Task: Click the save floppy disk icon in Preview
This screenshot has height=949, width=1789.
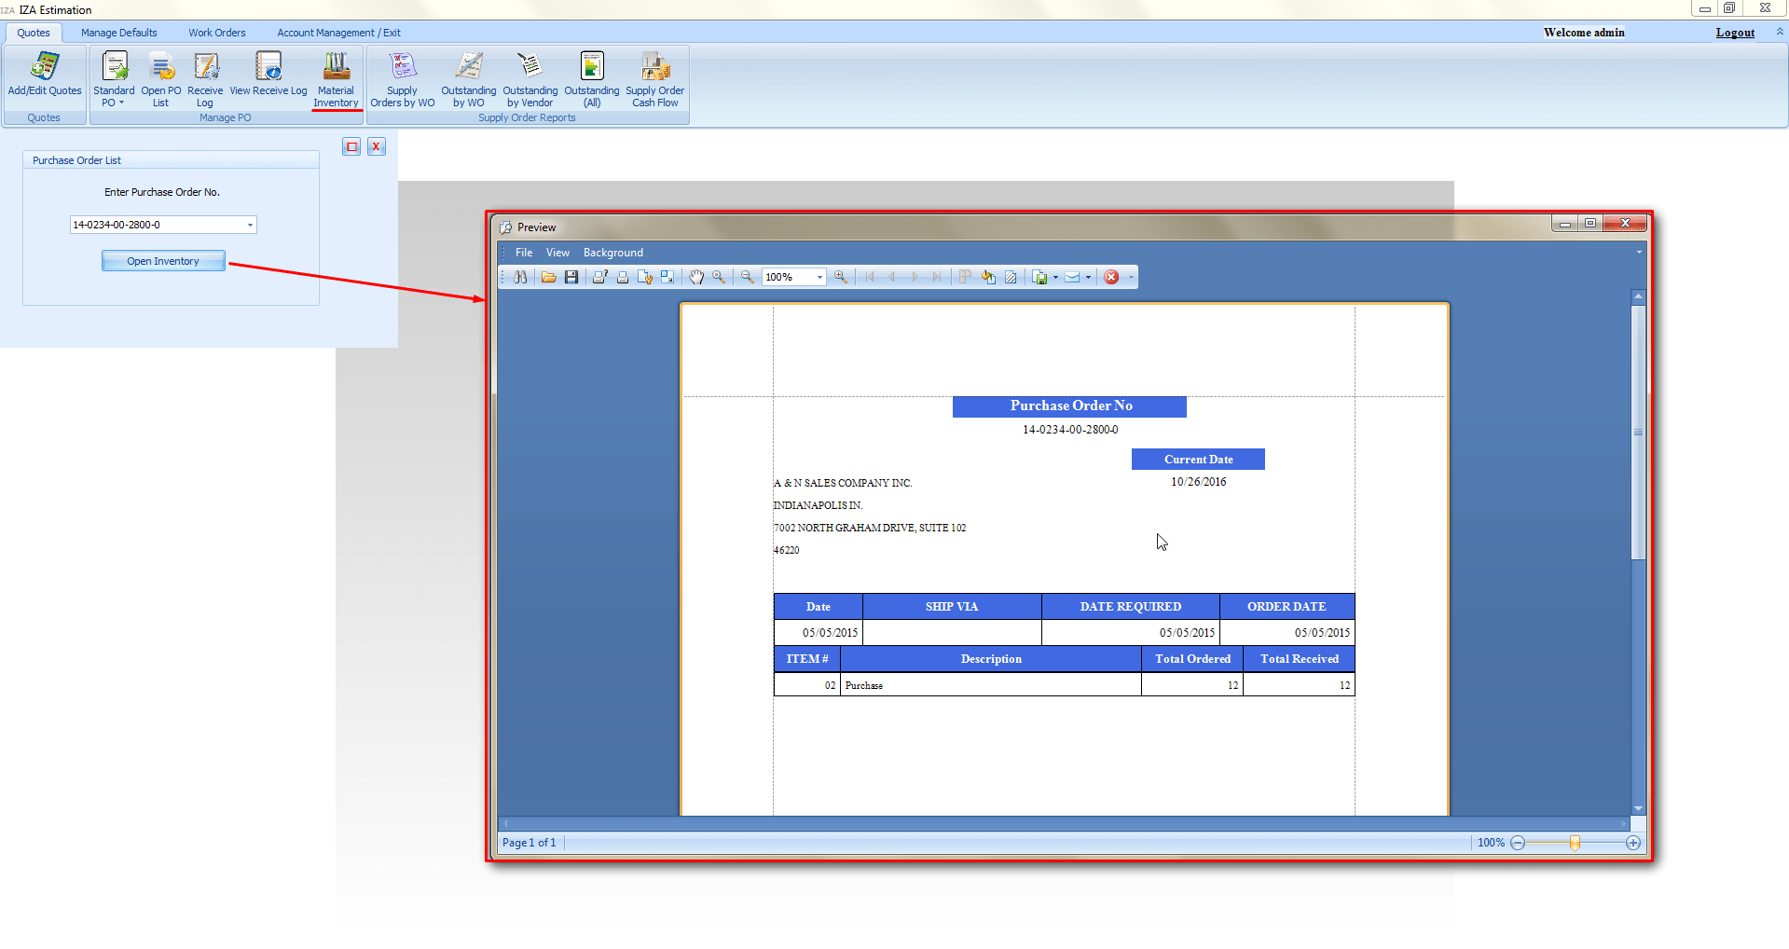Action: [571, 277]
